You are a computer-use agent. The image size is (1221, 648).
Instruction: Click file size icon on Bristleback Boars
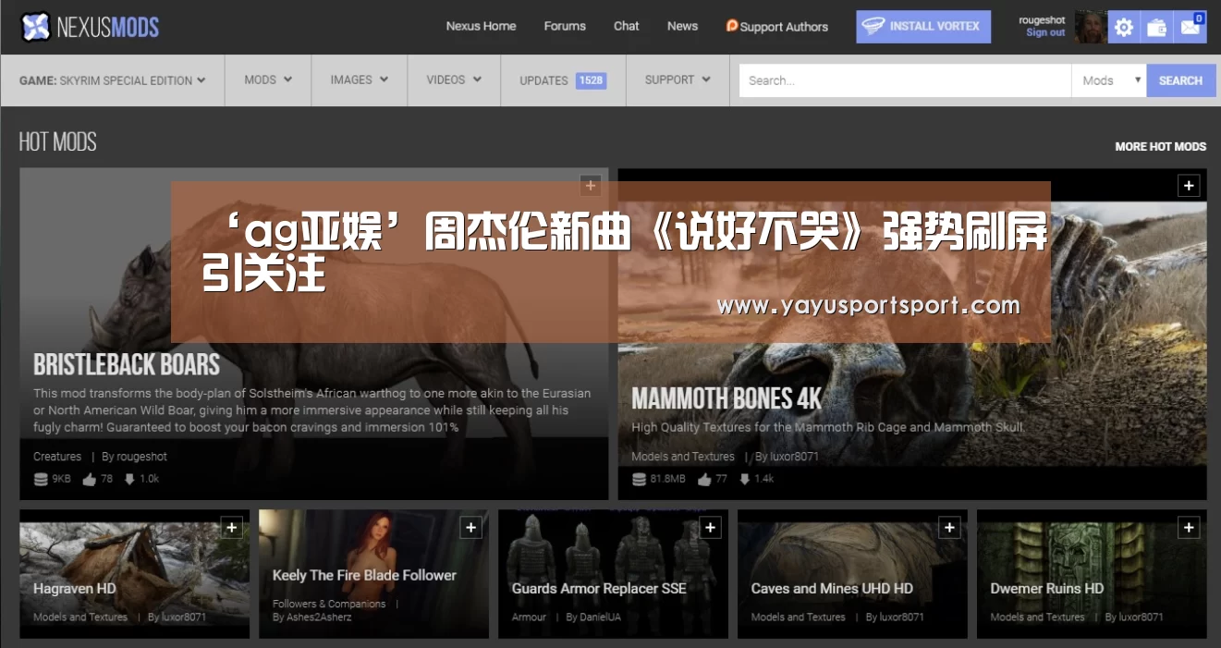point(41,479)
